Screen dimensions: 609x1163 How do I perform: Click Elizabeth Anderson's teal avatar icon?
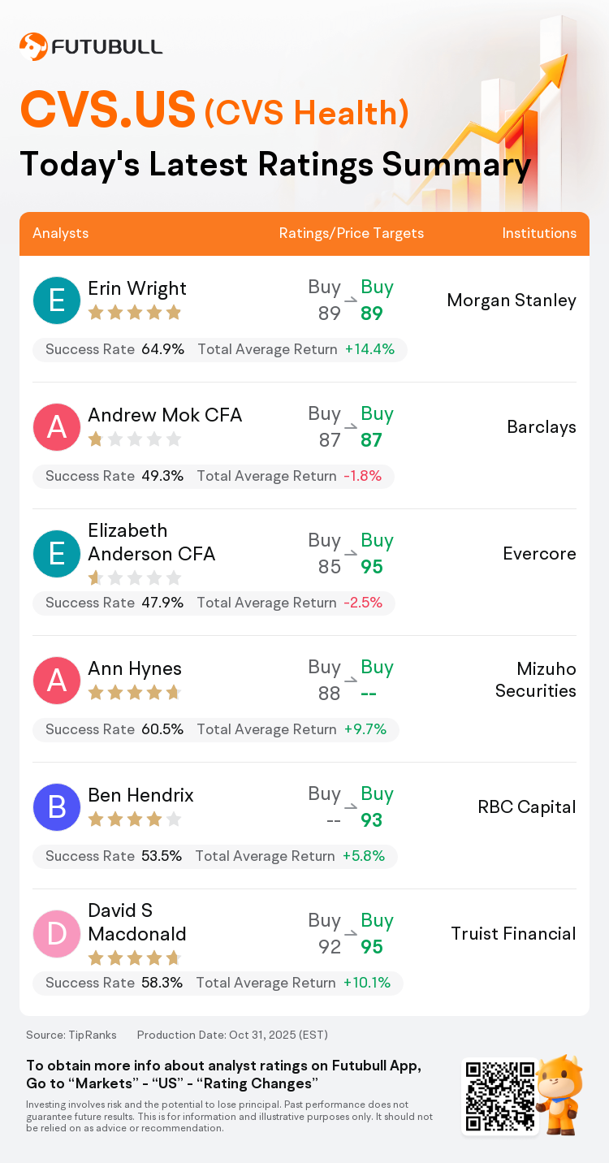click(57, 554)
